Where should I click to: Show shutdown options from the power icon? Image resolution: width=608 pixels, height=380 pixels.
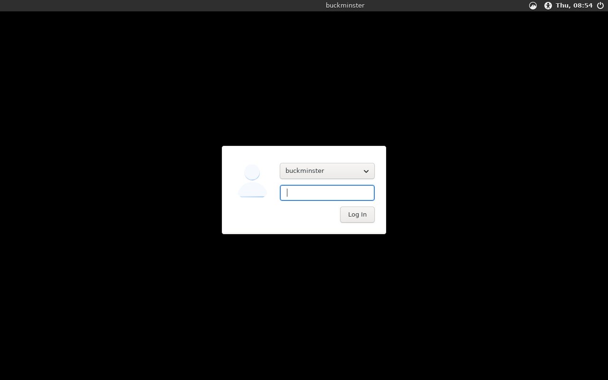(x=600, y=6)
